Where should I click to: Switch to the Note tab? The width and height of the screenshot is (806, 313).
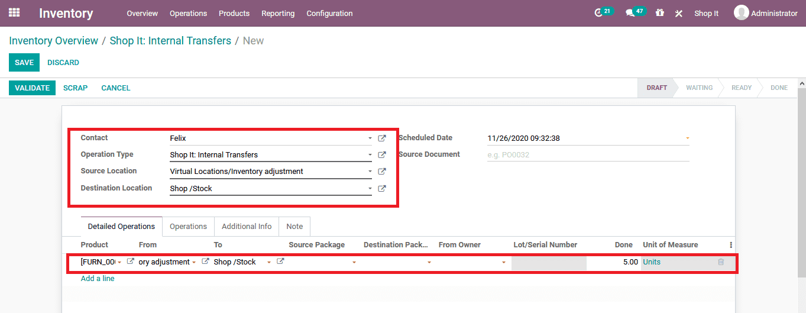click(x=294, y=227)
